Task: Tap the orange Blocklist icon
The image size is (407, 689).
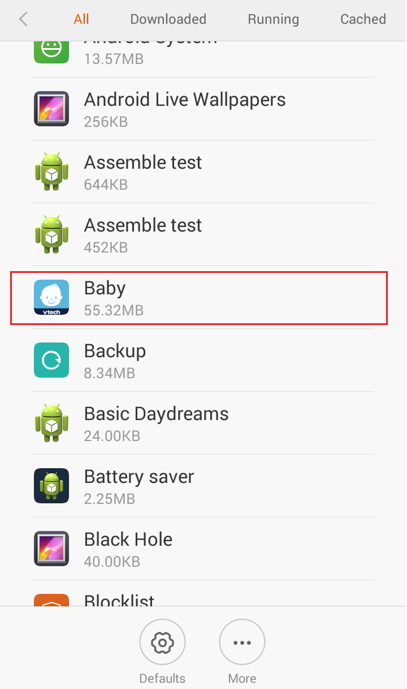Action: [x=51, y=600]
